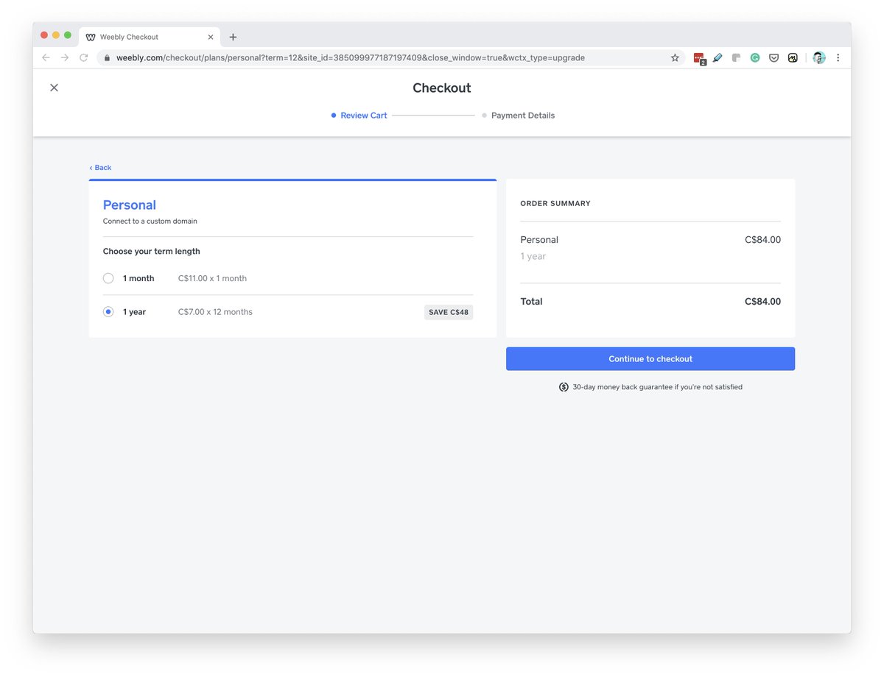The height and width of the screenshot is (677, 884).
Task: Open a new browser tab
Action: 233,37
